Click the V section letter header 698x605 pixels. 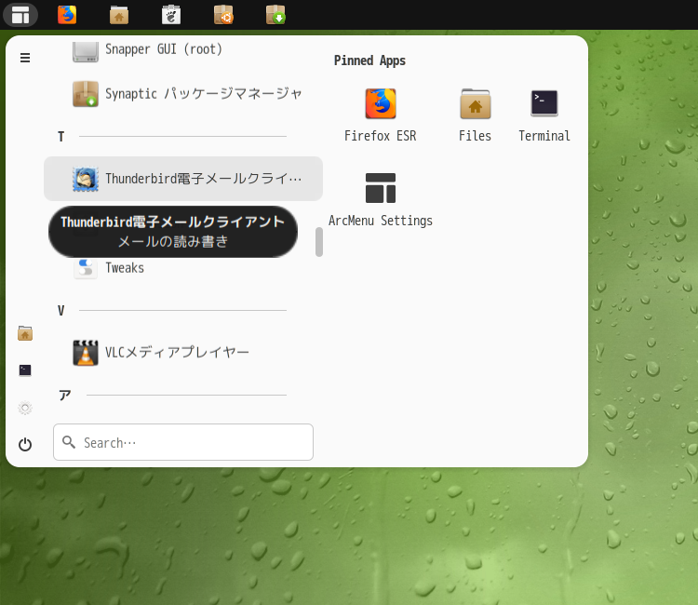(61, 310)
